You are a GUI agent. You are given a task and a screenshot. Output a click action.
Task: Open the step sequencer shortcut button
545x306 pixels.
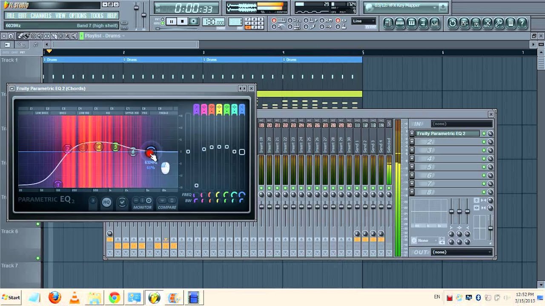point(399,23)
